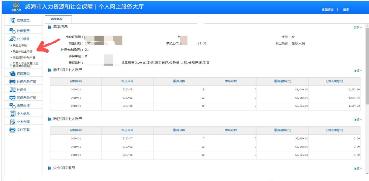Click the 文件下载 download icon

(x=12, y=130)
